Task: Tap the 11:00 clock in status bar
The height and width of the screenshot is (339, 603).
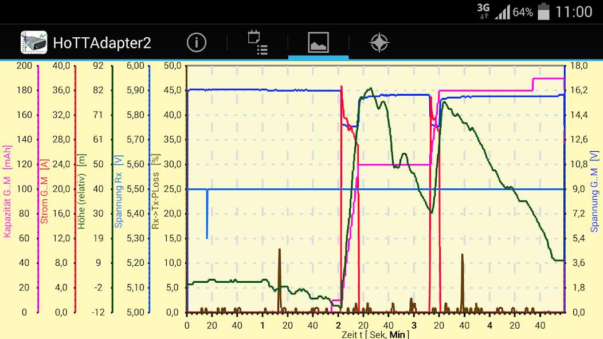Action: tap(574, 12)
